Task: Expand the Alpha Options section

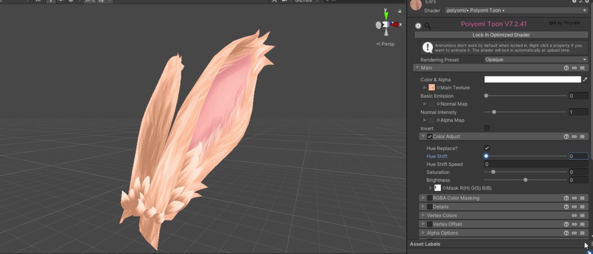Action: (x=423, y=233)
